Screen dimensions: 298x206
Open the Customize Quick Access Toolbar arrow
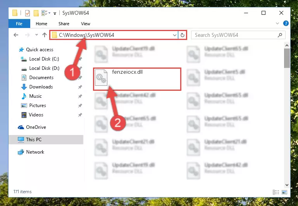click(55, 13)
